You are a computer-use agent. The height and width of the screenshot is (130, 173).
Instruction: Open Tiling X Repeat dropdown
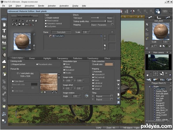point(104,96)
